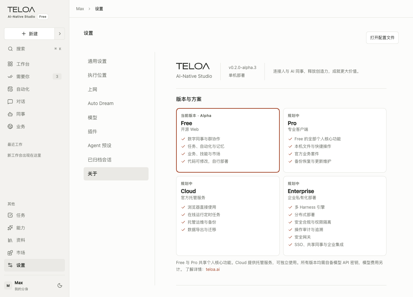This screenshot has height=297, width=413.
Task: Click the 需要你 double-check icon
Action: pos(10,76)
